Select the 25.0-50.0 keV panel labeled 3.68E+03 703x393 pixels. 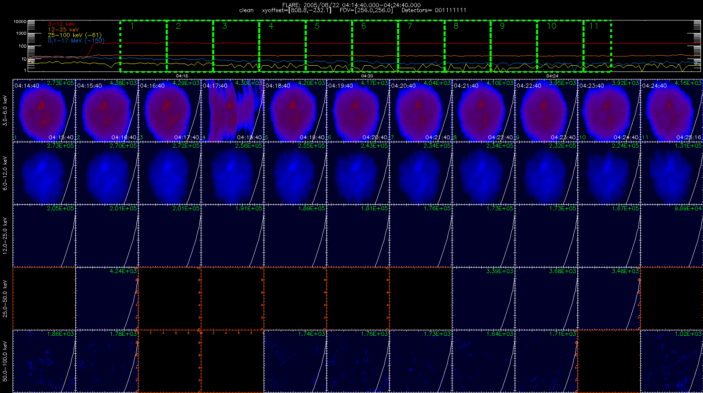click(x=546, y=299)
